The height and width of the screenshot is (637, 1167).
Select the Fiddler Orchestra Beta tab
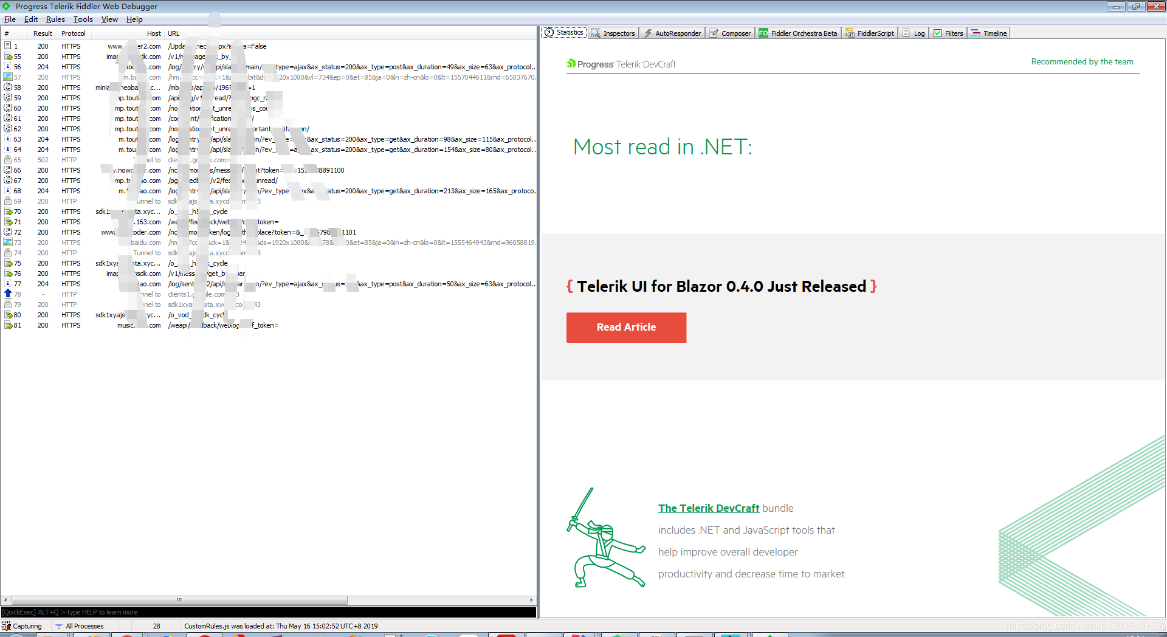pyautogui.click(x=798, y=33)
